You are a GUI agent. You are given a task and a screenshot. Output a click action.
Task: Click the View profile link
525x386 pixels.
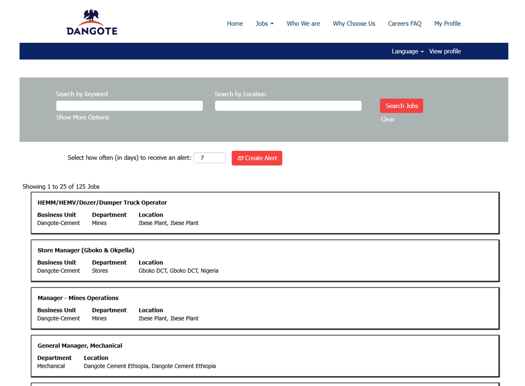445,51
